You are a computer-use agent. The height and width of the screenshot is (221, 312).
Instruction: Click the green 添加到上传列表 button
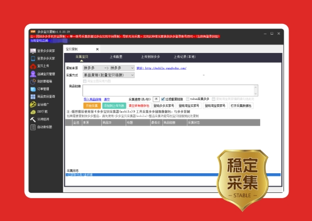(x=114, y=106)
